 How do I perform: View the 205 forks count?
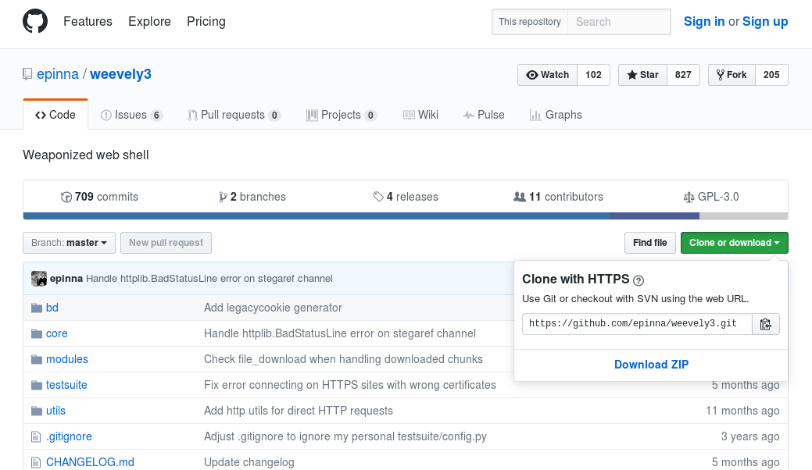click(771, 75)
